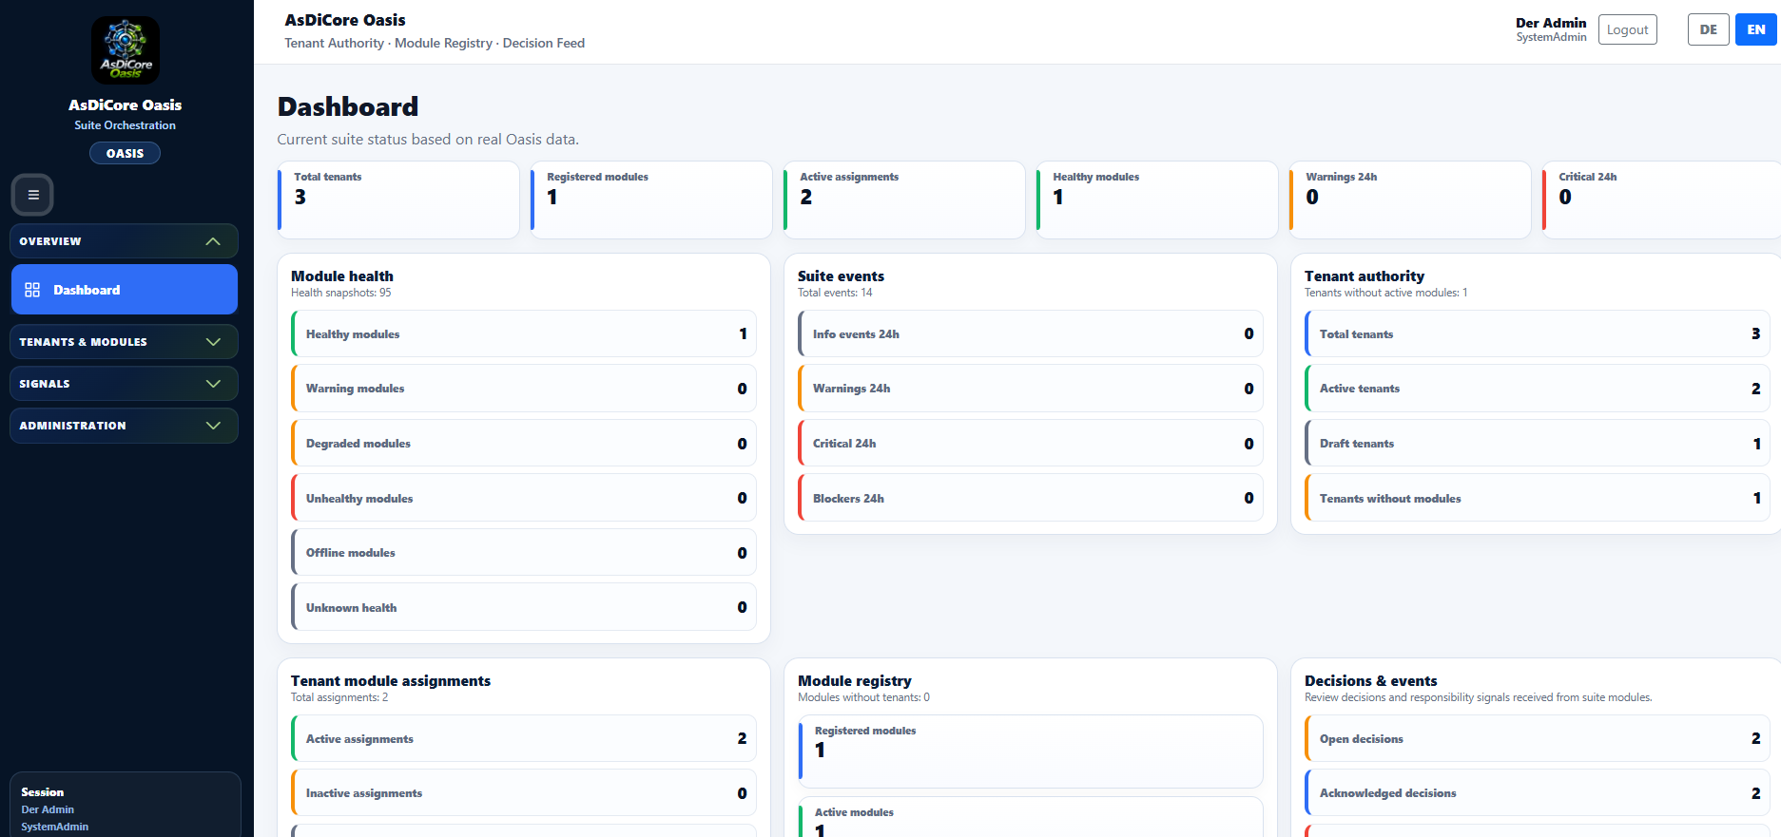Select the Healthy modules top summary card
The height and width of the screenshot is (837, 1781).
(x=1157, y=200)
